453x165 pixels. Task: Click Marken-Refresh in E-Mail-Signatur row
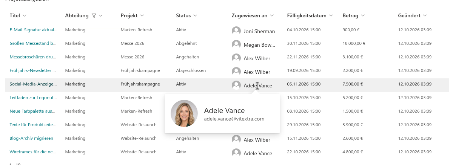point(136,30)
